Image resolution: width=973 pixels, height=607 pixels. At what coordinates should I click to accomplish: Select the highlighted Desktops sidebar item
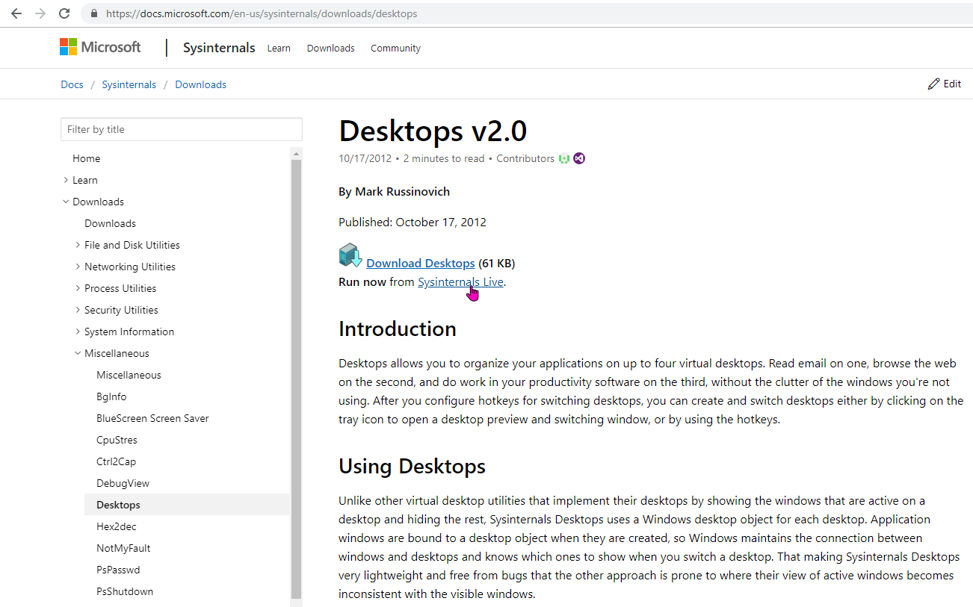pyautogui.click(x=187, y=505)
